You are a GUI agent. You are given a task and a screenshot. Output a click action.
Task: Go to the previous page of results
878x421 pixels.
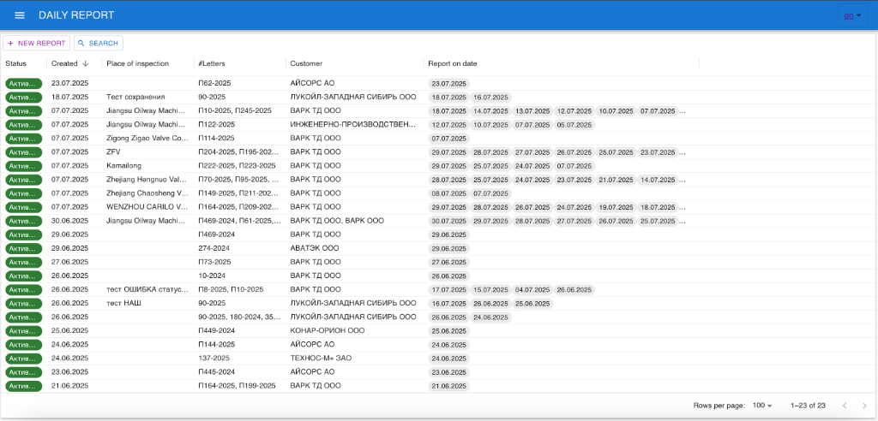(x=845, y=405)
